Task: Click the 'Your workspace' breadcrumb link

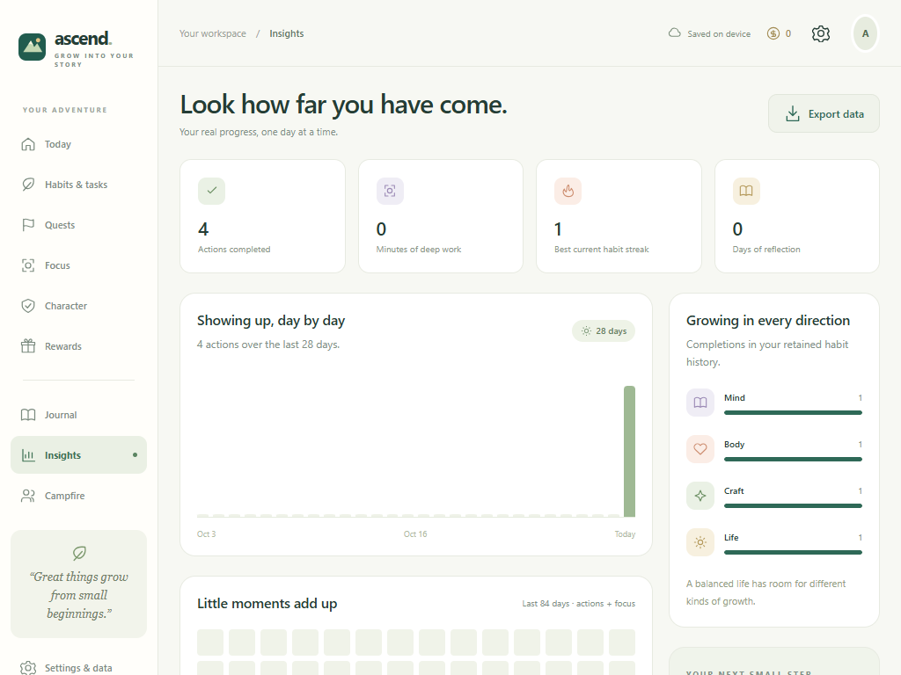Action: (213, 34)
